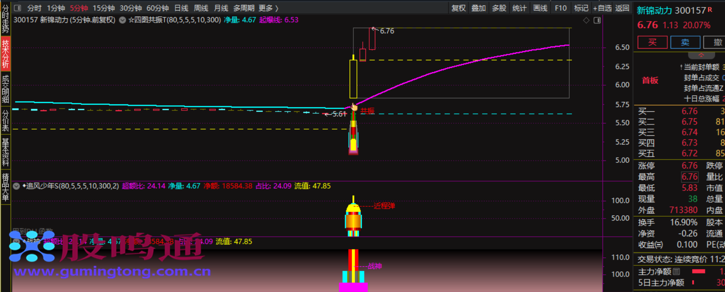Screen dimensions: 725x292
Task: Click the 主力净额 detail icon
Action: pyautogui.click(x=676, y=271)
